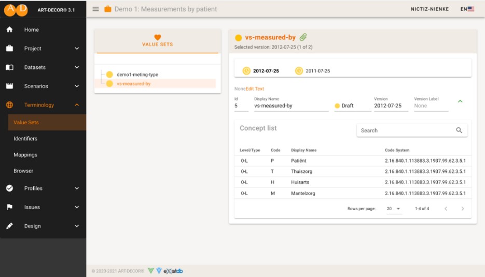Image resolution: width=485 pixels, height=277 pixels.
Task: Go to Mappings in the sidebar
Action: [x=25, y=155]
